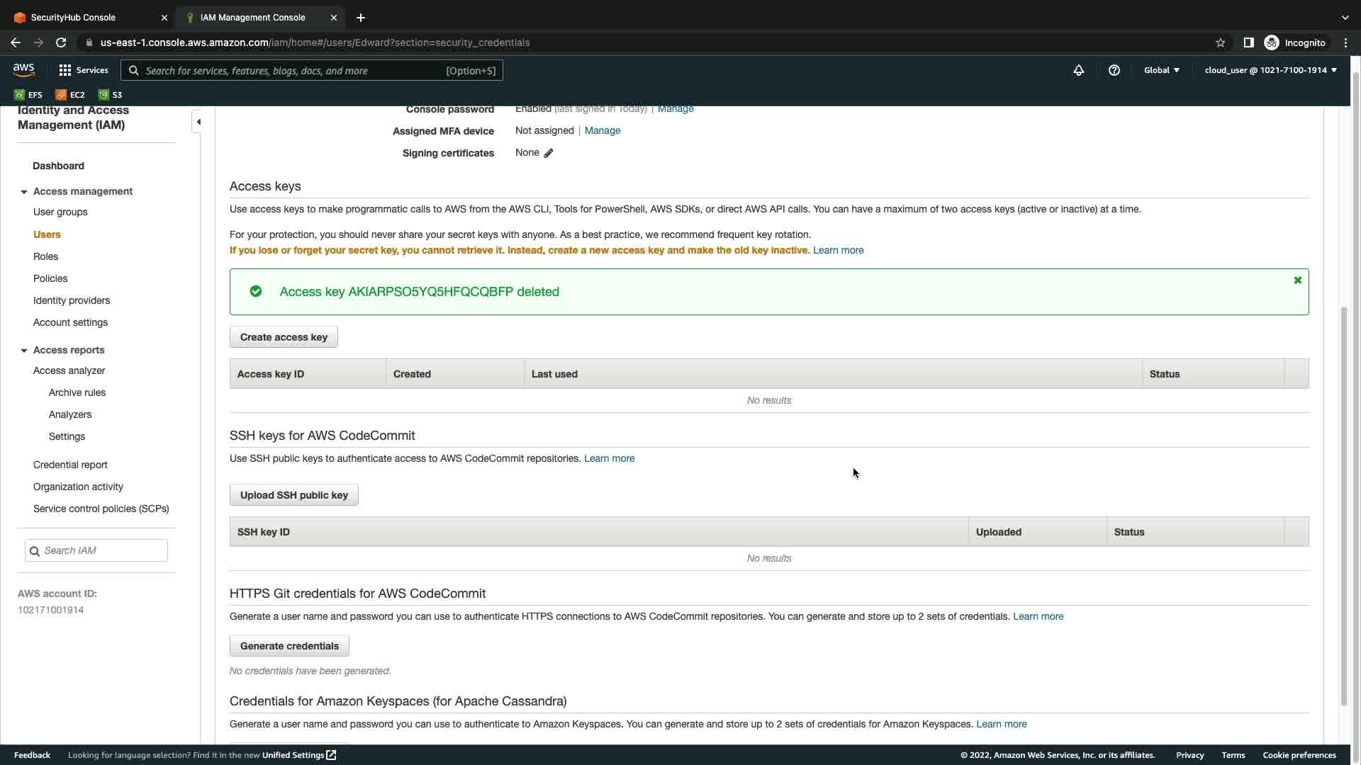This screenshot has height=765, width=1361.
Task: Open Roles in the IAM sidebar
Action: (x=45, y=256)
